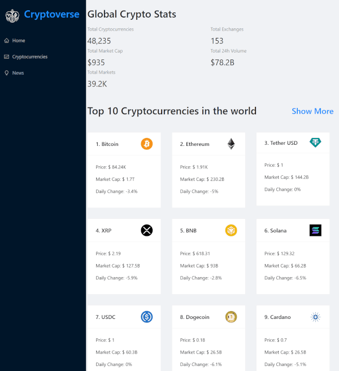
Task: Click the Dogecoin dog logo icon
Action: [x=231, y=317]
